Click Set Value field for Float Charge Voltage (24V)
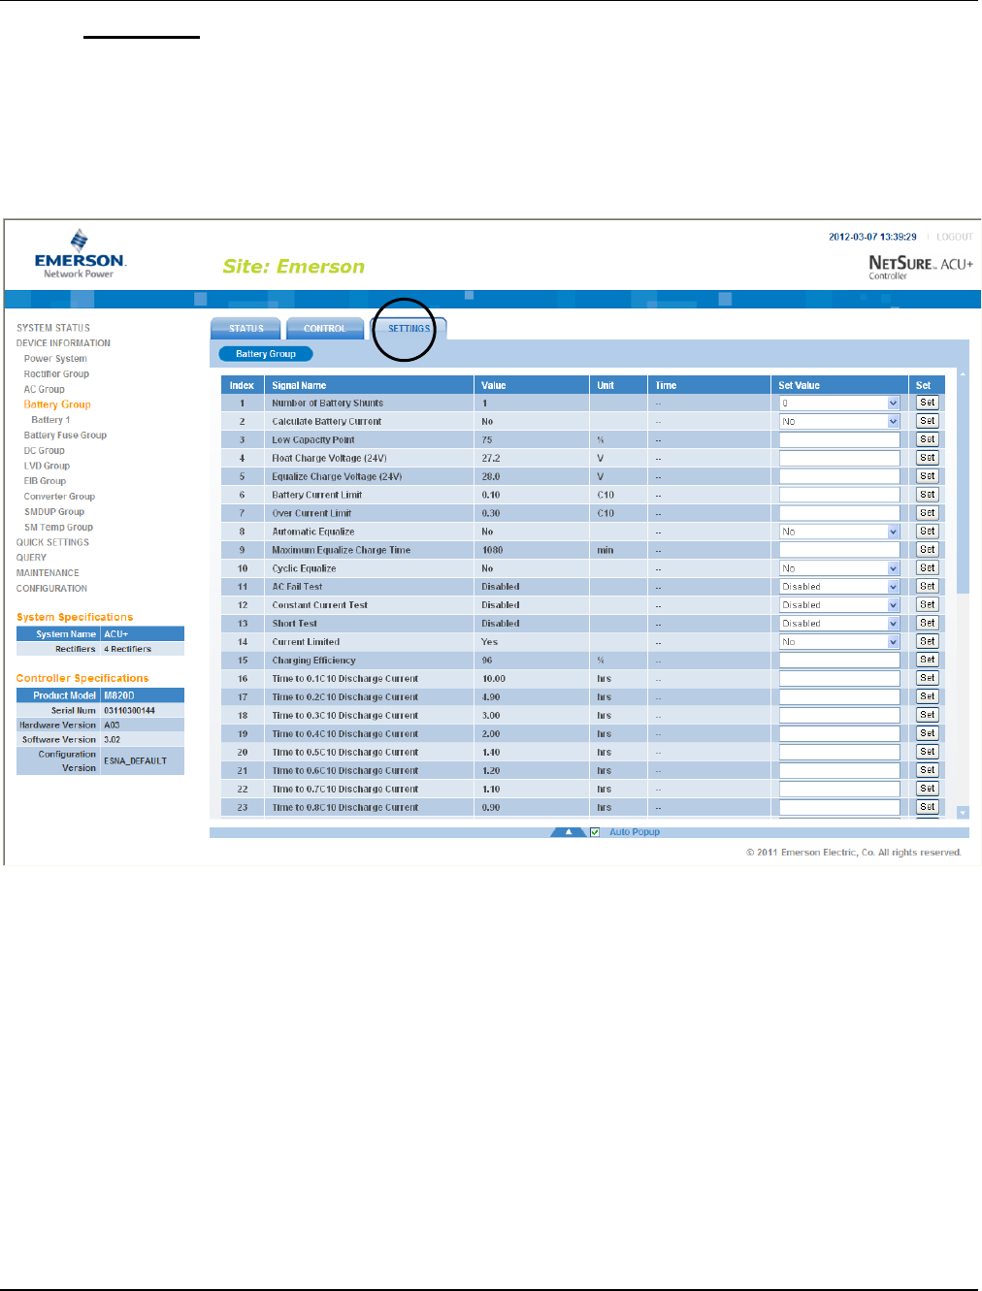 [839, 459]
